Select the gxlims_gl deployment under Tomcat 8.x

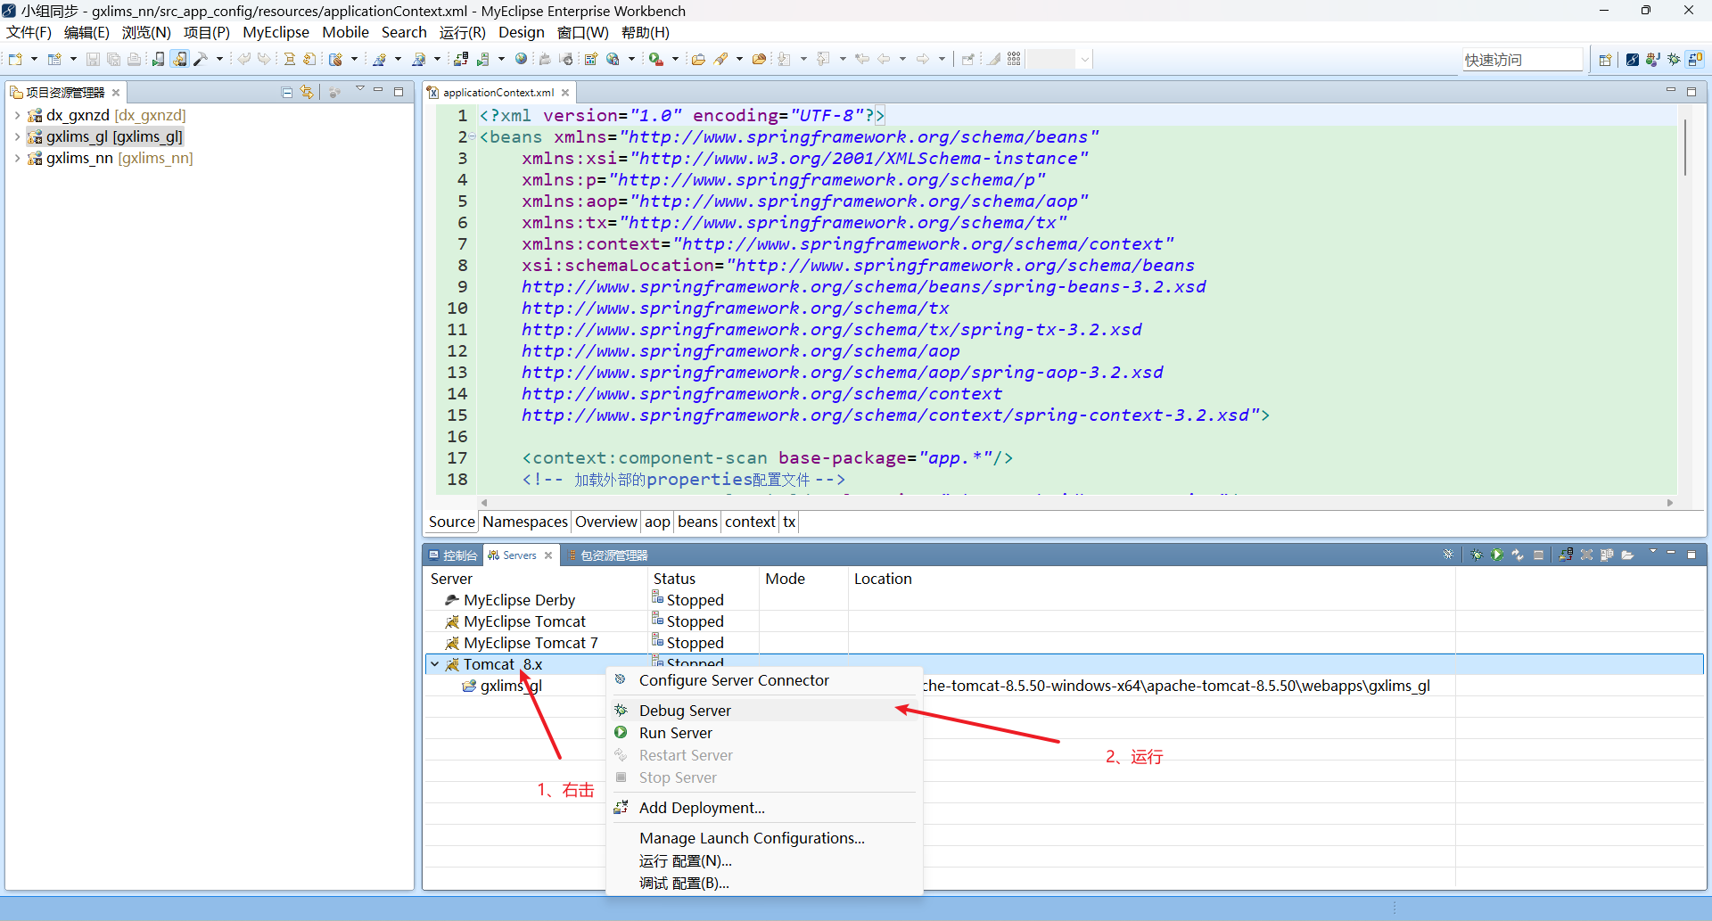point(511,686)
